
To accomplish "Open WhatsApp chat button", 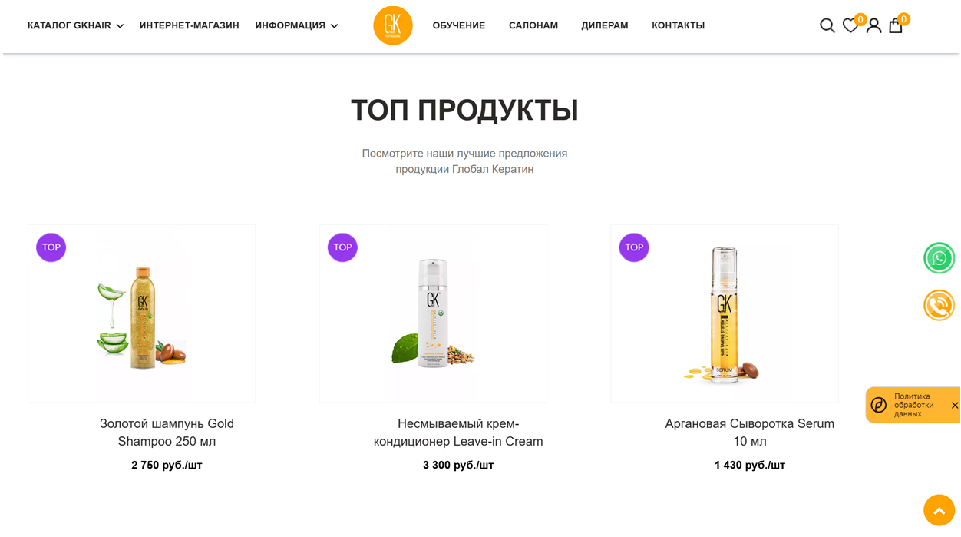I will coord(939,258).
